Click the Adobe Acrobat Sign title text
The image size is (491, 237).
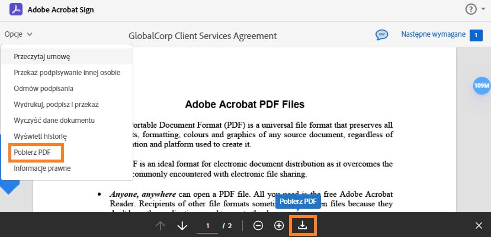click(61, 9)
